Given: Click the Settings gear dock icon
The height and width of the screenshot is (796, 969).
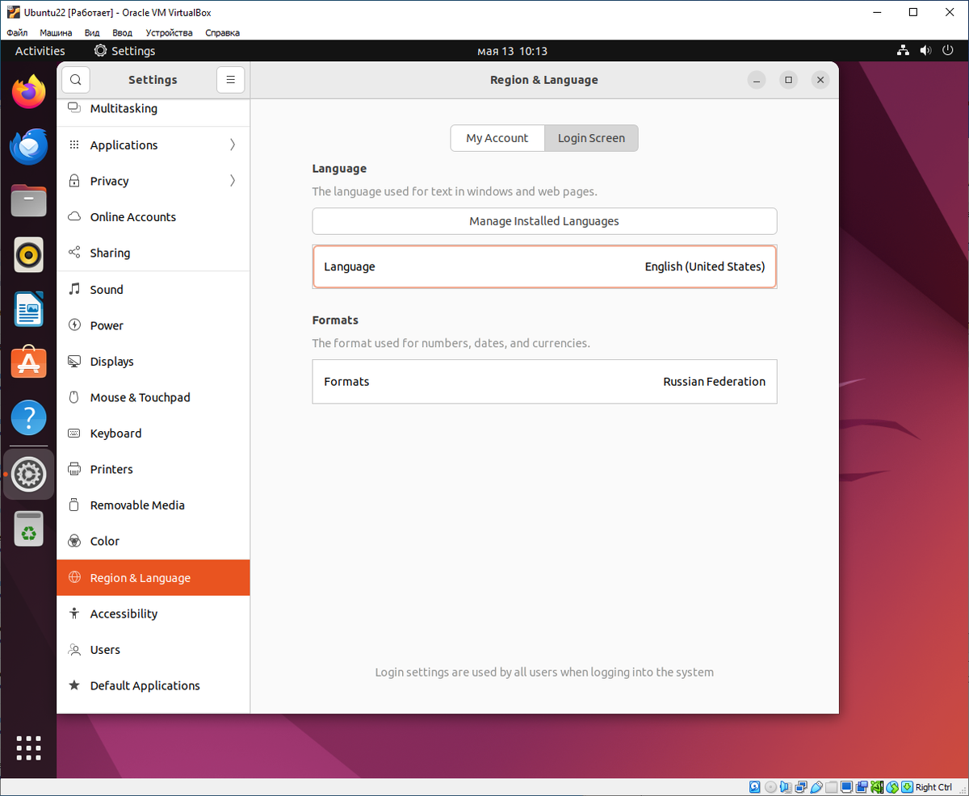Looking at the screenshot, I should [x=29, y=475].
